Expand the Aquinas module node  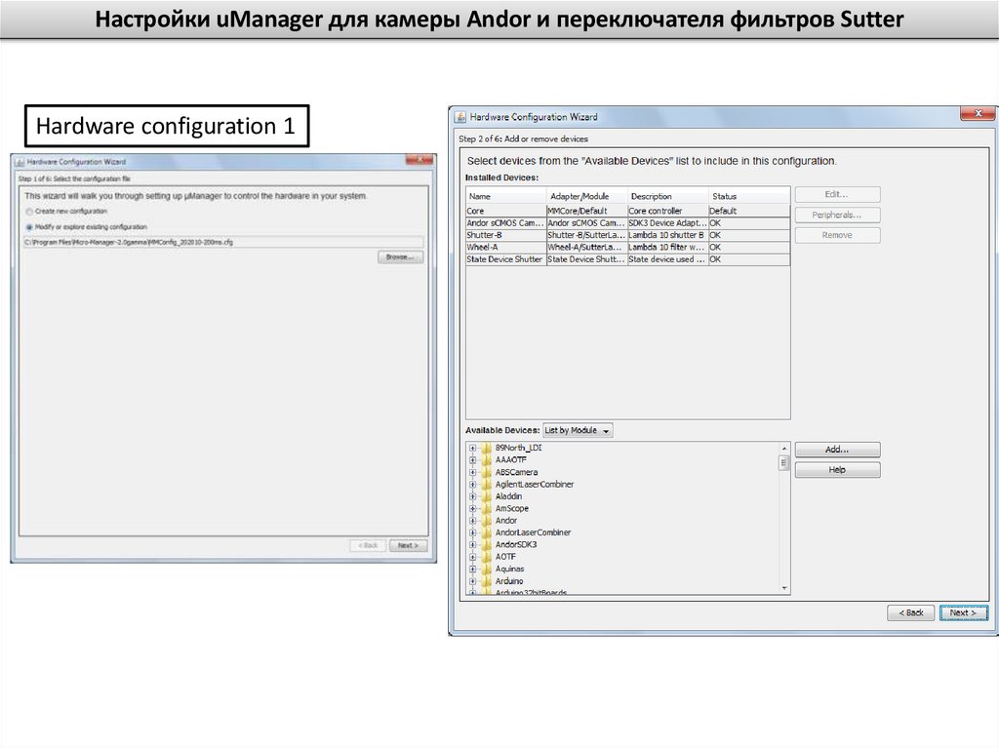click(x=473, y=569)
